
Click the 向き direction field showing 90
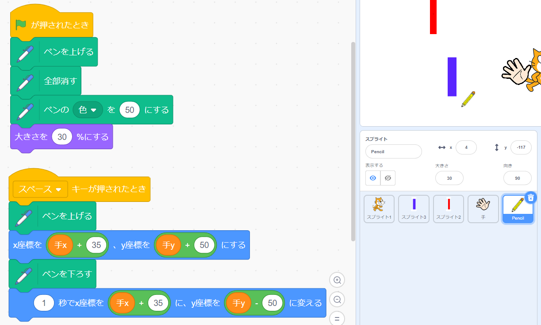click(x=517, y=178)
